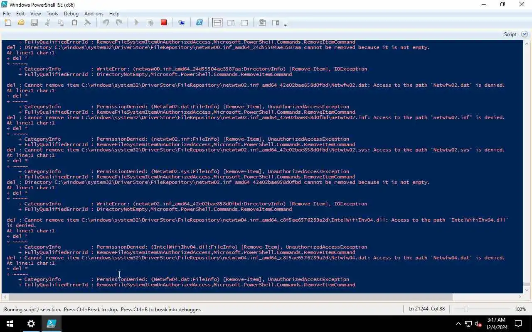Click the horizontal scrollbar thumb
Viewport: 532px width, 332px height.
pos(231,297)
